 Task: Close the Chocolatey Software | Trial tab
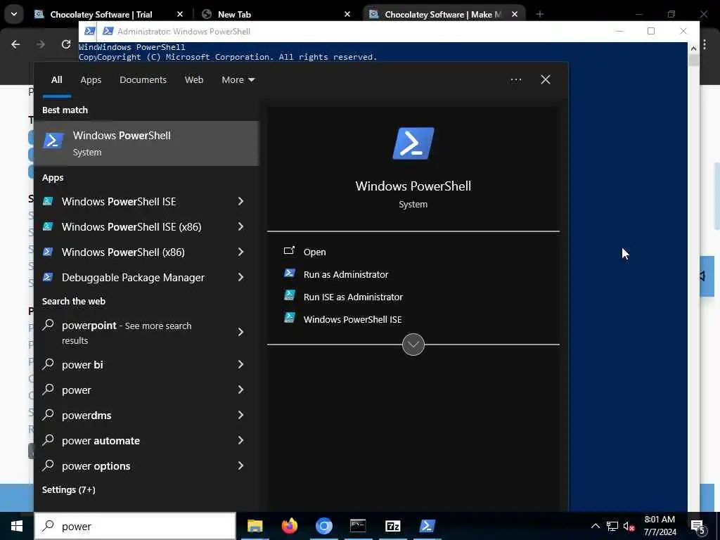tap(180, 15)
